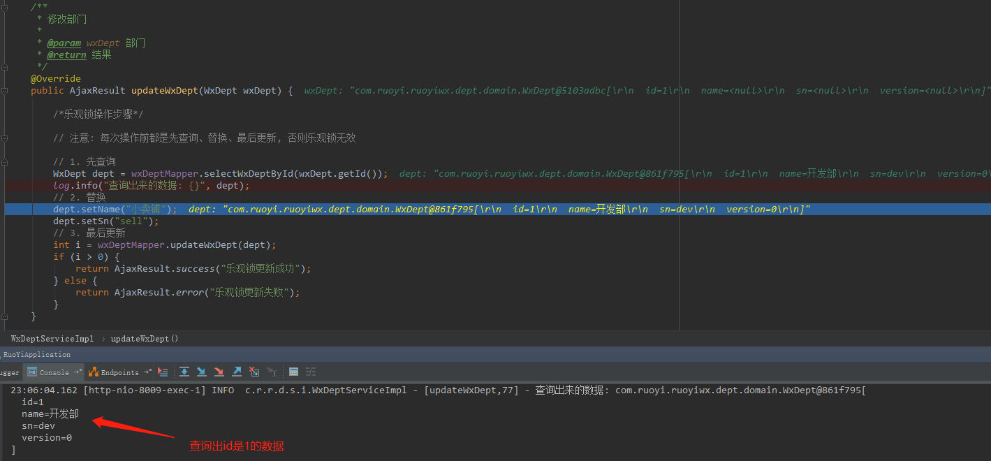Click the Drop Frame icon with red X
The width and height of the screenshot is (991, 461).
(x=254, y=372)
